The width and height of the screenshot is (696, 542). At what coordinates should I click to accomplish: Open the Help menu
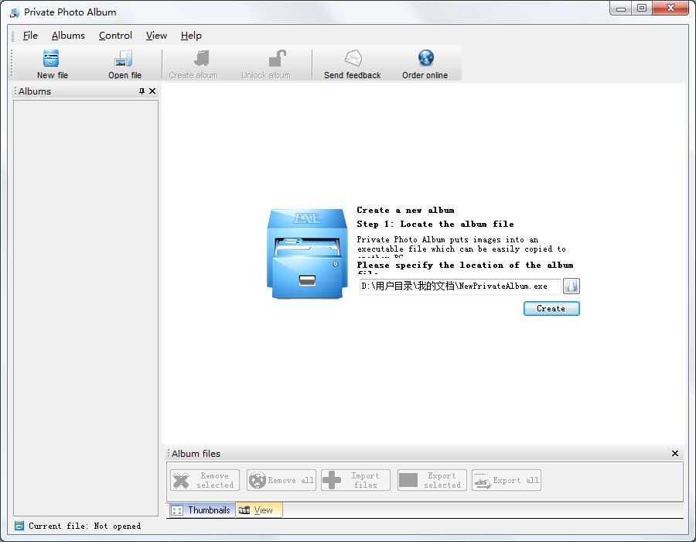point(191,36)
